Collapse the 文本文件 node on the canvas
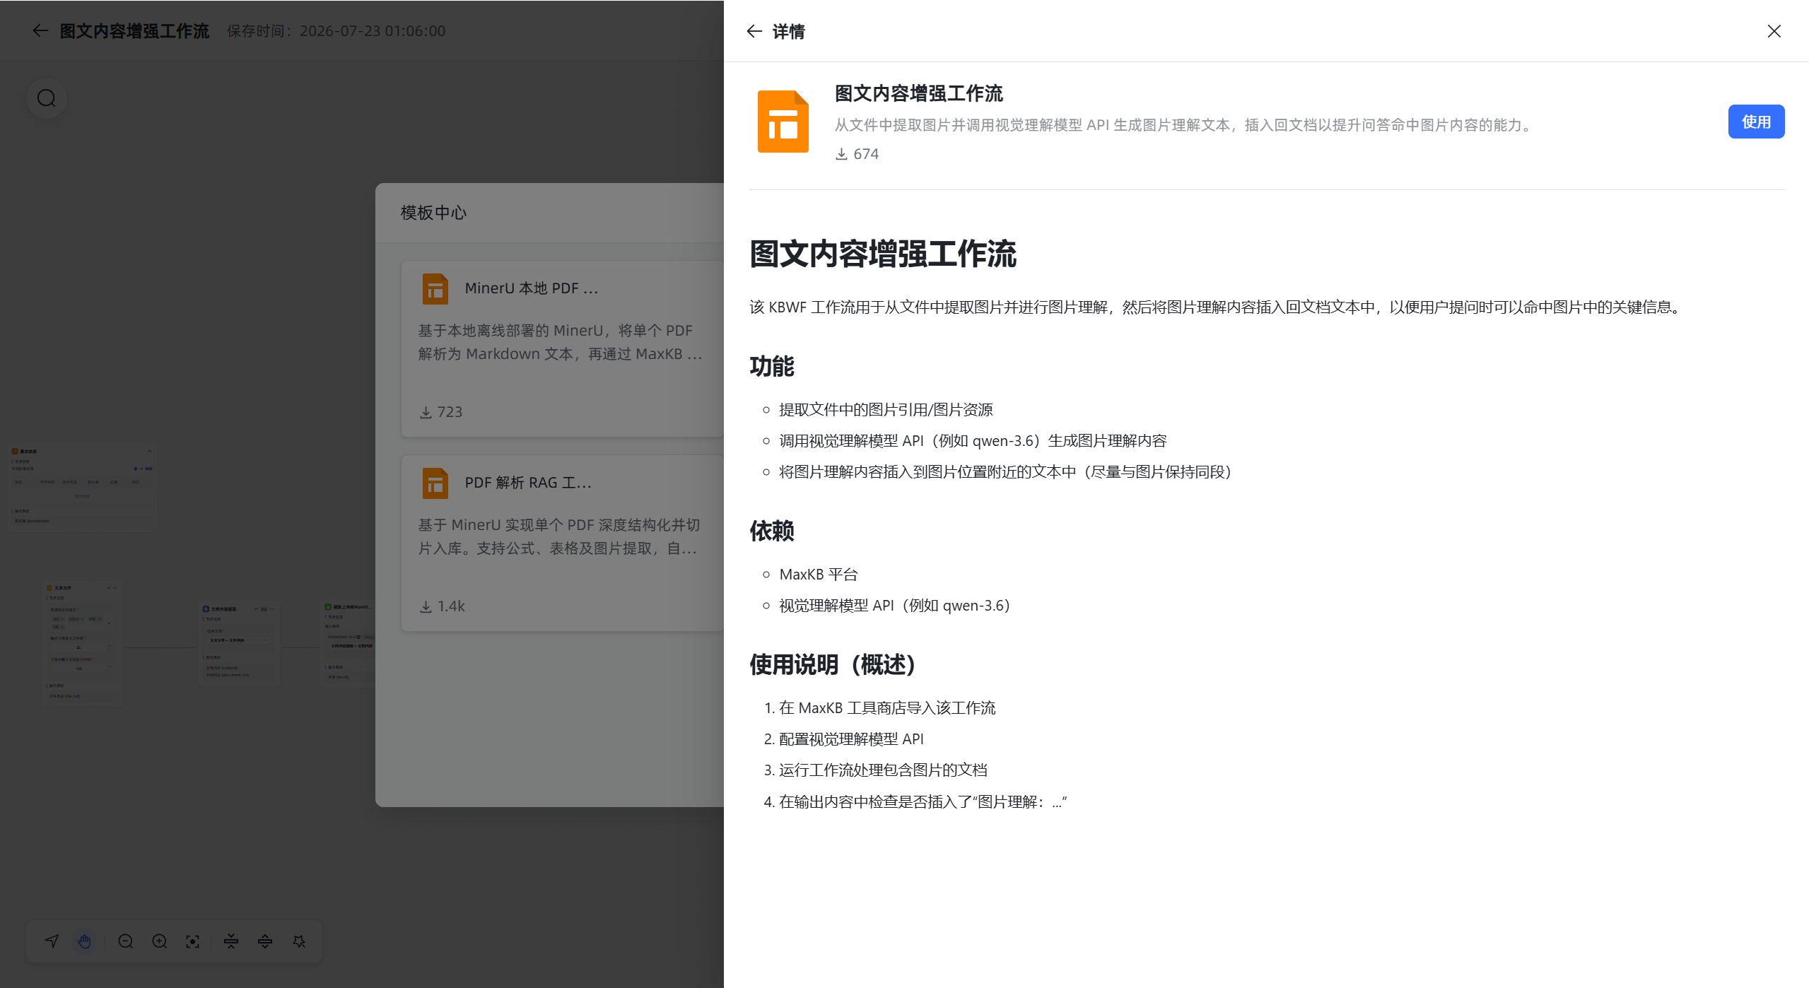Screen dimensions: 1809x988 [108, 588]
